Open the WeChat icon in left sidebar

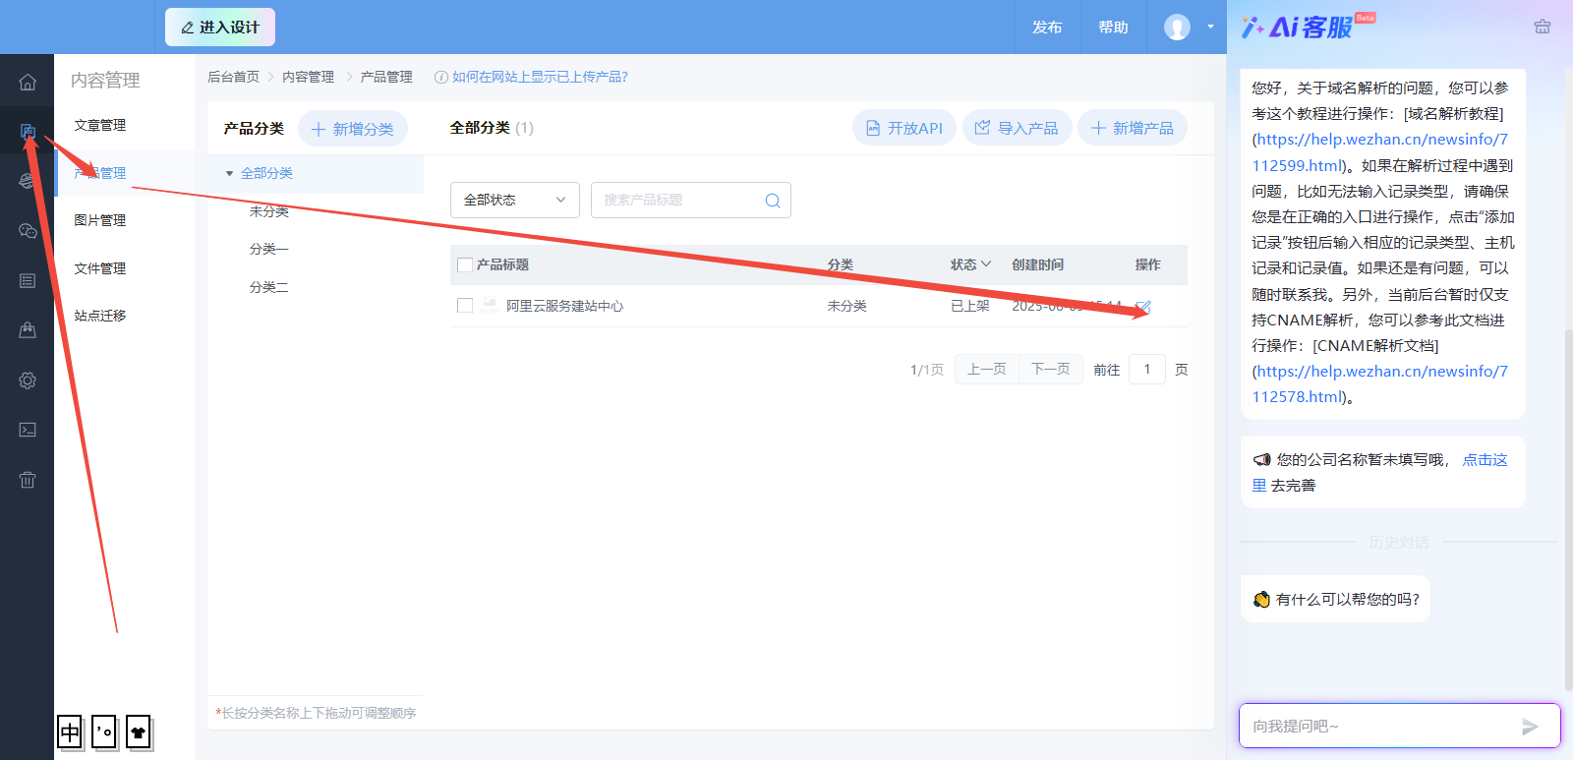pos(28,230)
